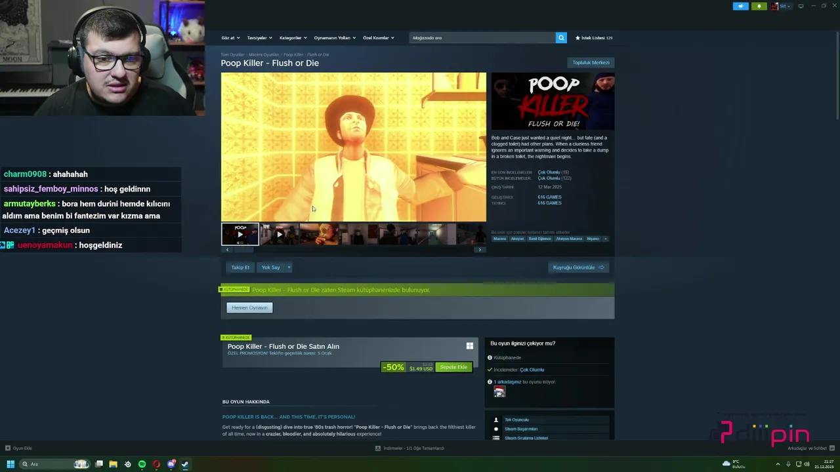The width and height of the screenshot is (840, 472).
Task: Open the Macera Oyunları breadcrumb
Action: pos(264,54)
